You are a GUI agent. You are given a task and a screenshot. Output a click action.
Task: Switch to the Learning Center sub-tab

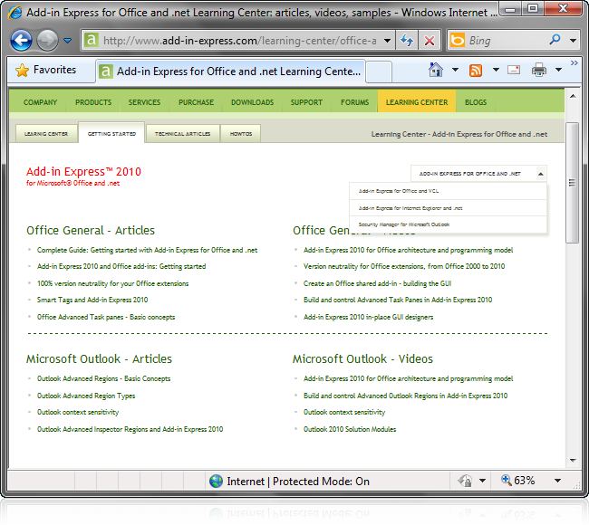pos(46,134)
